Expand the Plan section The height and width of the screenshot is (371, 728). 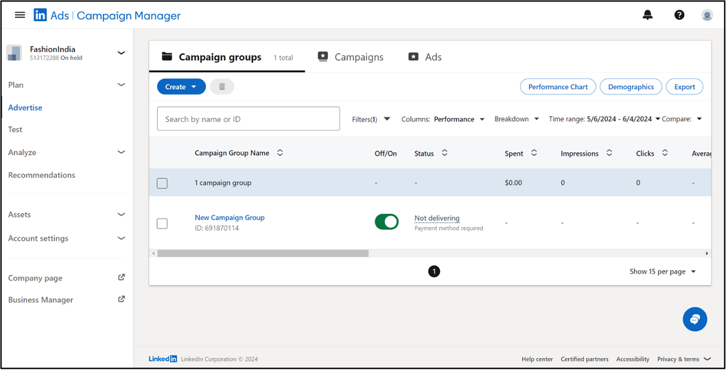tap(121, 85)
